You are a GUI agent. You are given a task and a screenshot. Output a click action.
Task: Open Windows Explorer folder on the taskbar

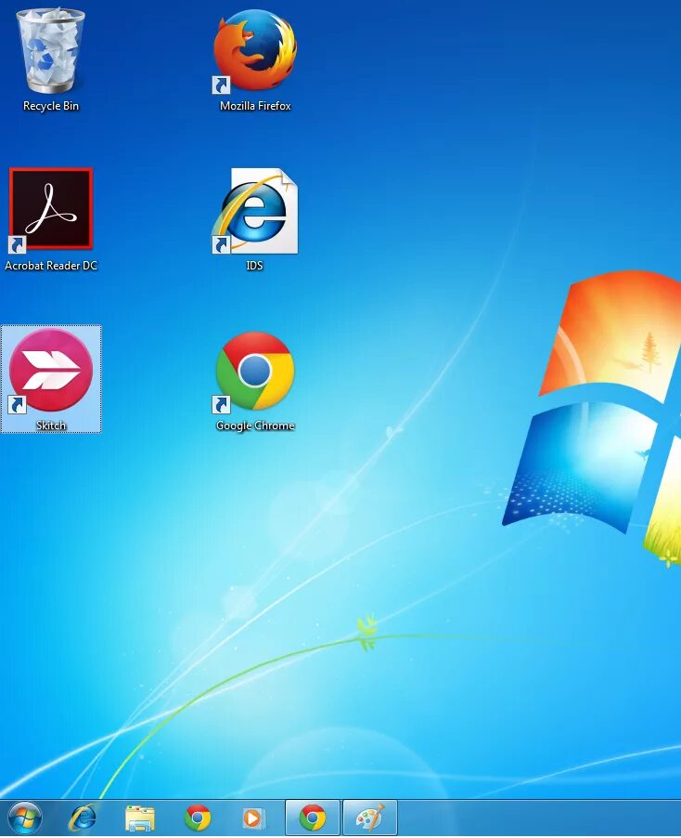point(140,818)
